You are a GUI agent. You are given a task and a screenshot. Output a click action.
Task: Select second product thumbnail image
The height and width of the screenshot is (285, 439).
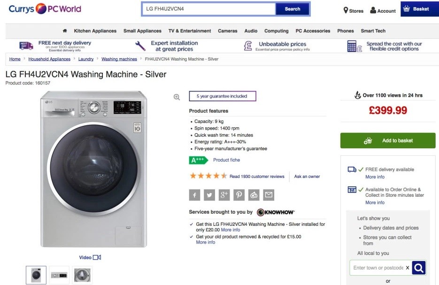tap(59, 275)
